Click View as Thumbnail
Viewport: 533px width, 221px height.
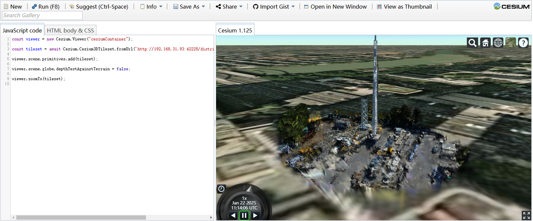[404, 7]
